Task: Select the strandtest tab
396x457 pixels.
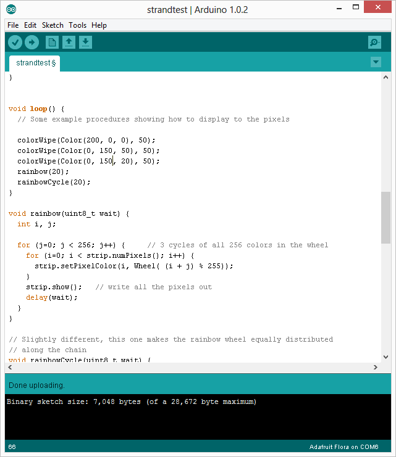Action: [x=35, y=64]
